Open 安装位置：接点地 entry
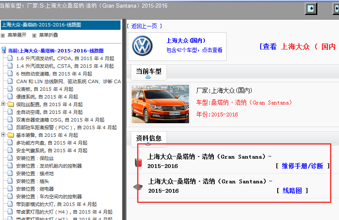This screenshot has height=220, width=339. pyautogui.click(x=35, y=174)
